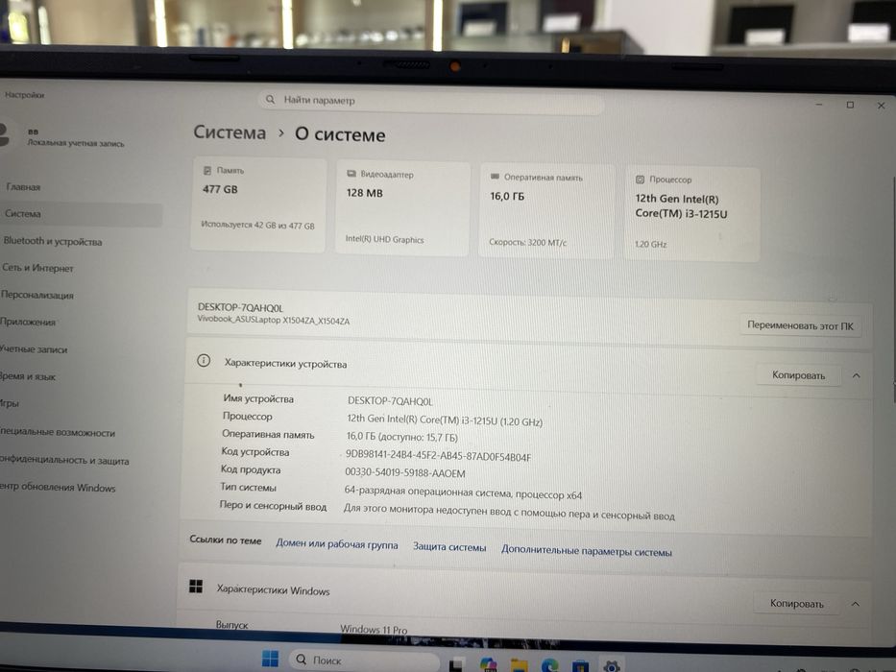Open Приложения settings section
The image size is (896, 672).
tap(28, 322)
